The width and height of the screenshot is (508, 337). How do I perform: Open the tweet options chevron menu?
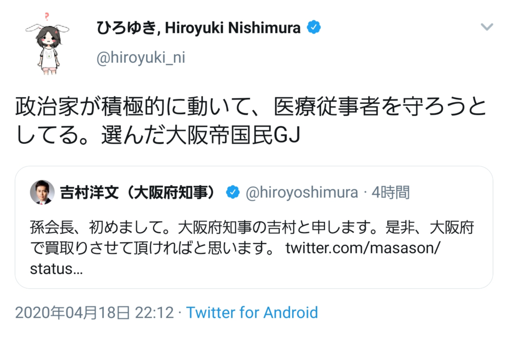pos(487,28)
